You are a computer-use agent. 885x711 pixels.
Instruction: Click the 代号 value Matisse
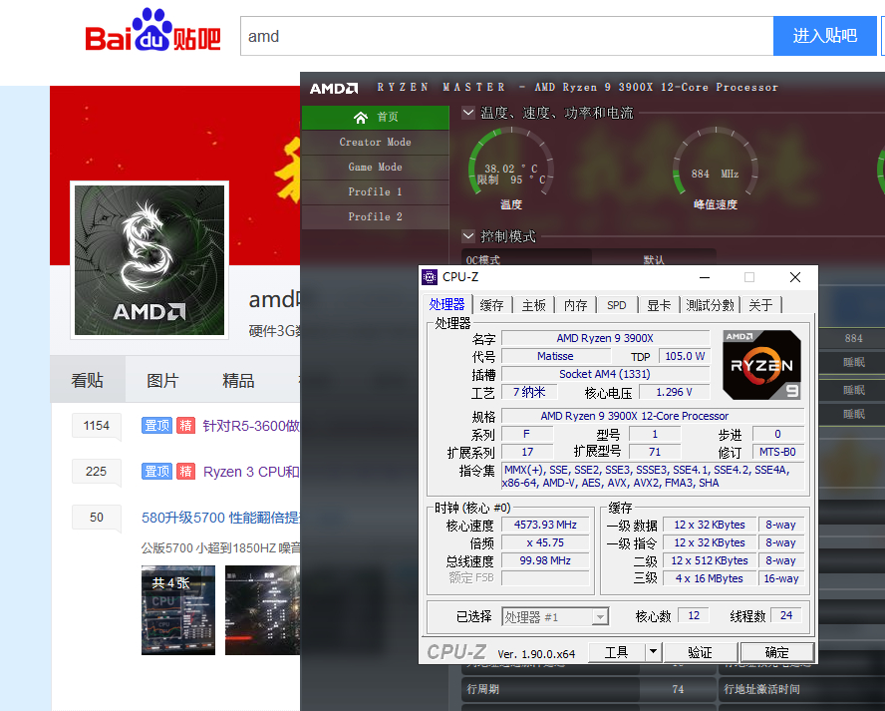tap(555, 356)
